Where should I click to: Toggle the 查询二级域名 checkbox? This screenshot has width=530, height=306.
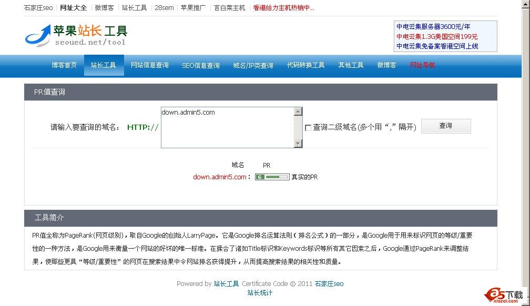pyautogui.click(x=308, y=127)
